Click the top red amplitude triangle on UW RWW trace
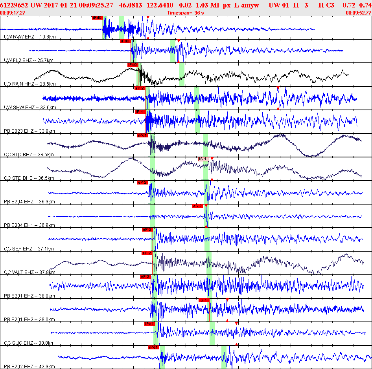372x369 pixels. point(148,17)
